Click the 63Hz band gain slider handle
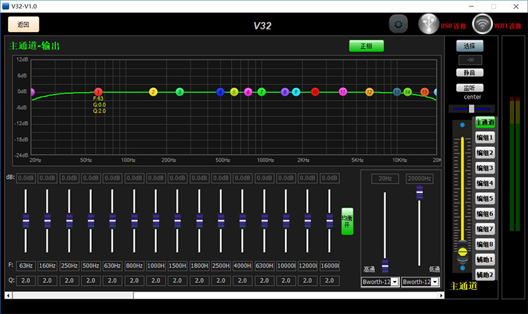The width and height of the screenshot is (528, 314). tap(26, 221)
